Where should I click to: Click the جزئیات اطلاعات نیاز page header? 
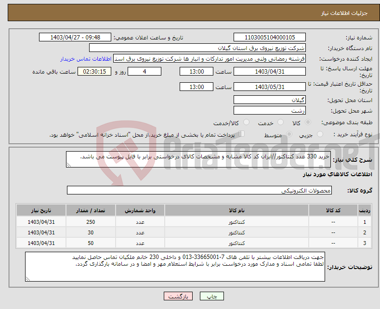(344, 13)
